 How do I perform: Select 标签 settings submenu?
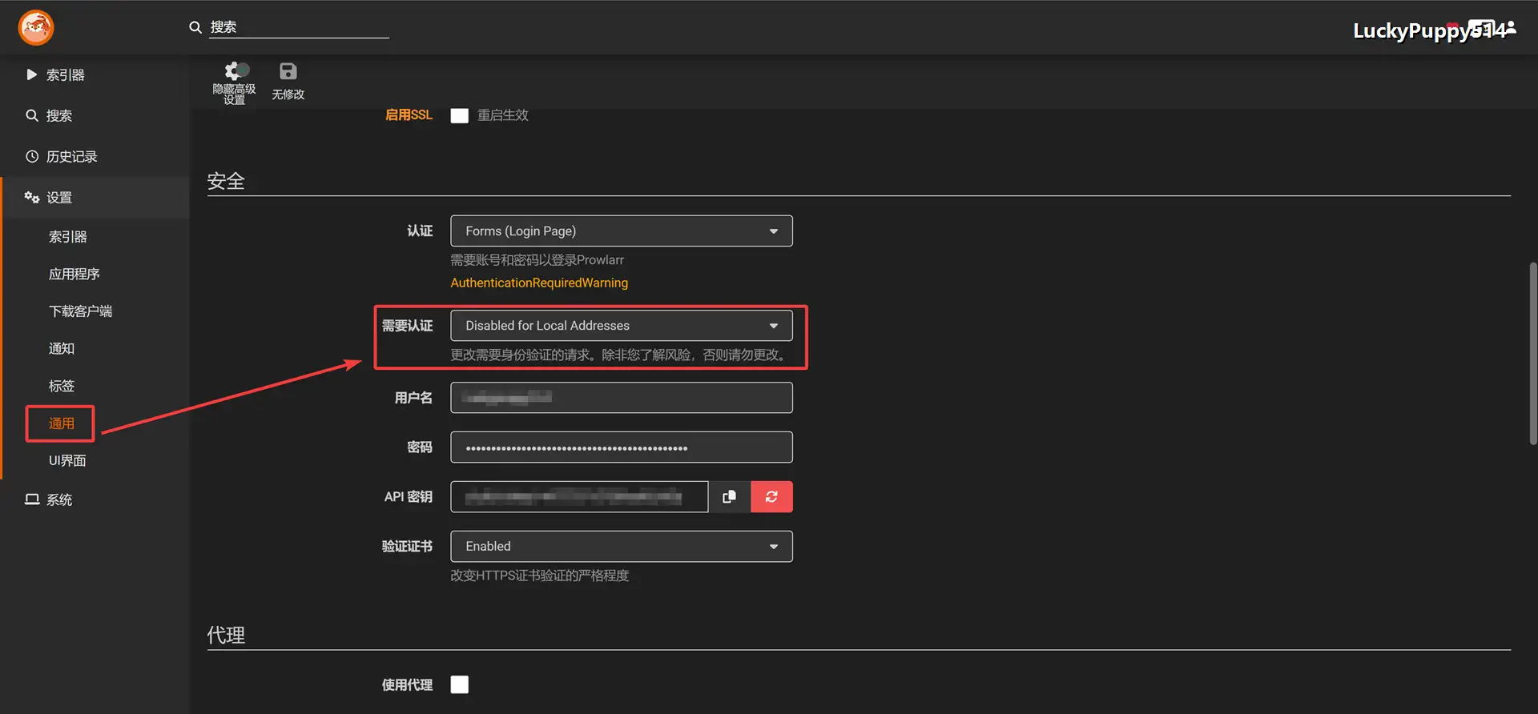(61, 386)
